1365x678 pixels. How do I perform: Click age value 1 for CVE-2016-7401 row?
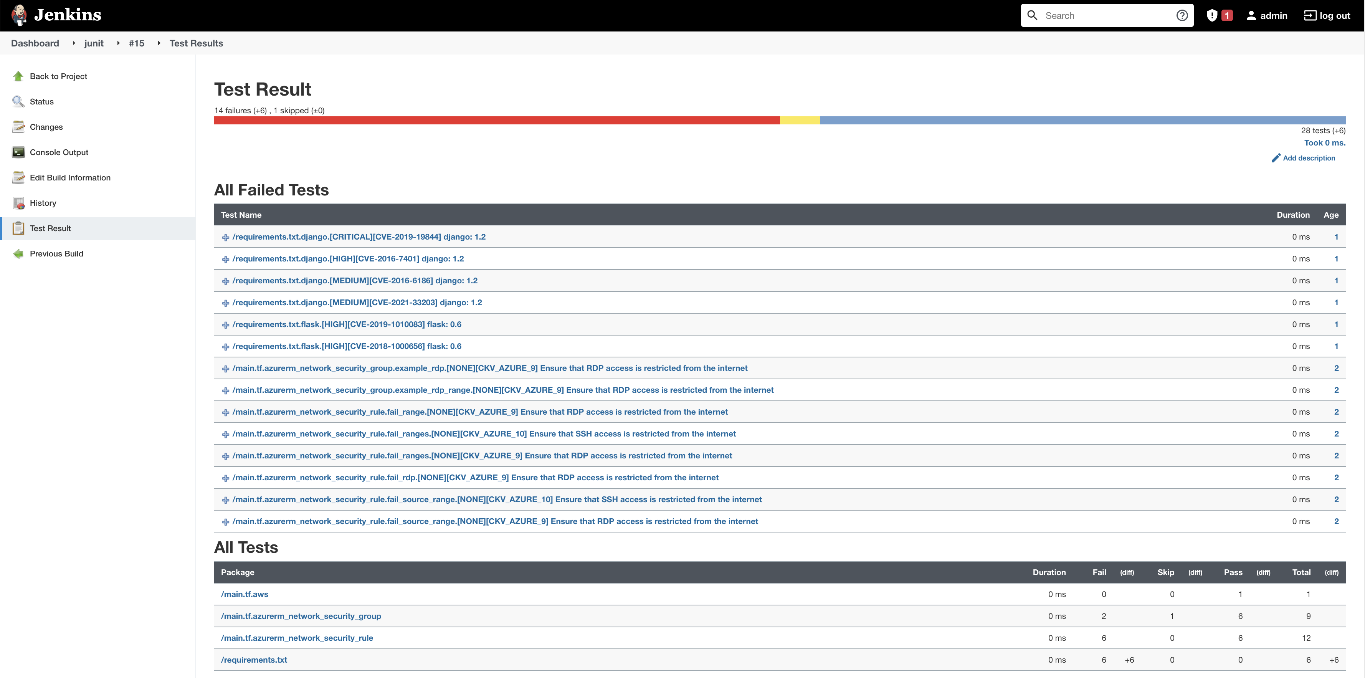pos(1336,259)
